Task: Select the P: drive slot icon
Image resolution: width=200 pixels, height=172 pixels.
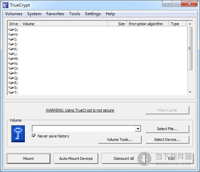Action: 11,73
